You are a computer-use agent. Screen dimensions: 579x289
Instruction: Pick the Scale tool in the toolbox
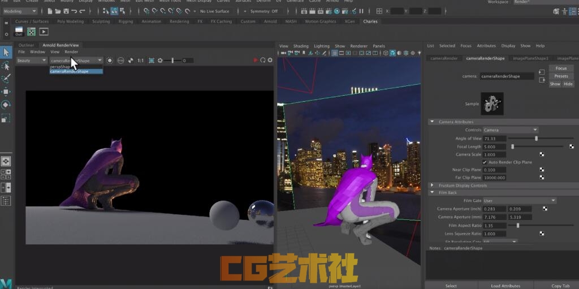coord(6,118)
